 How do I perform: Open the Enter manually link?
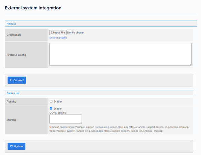pos(58,37)
